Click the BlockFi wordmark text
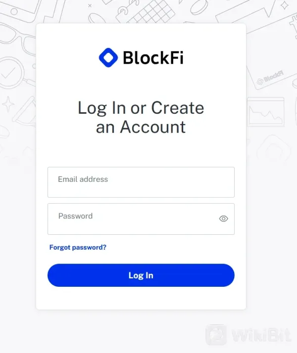This screenshot has width=297, height=353. click(x=152, y=58)
